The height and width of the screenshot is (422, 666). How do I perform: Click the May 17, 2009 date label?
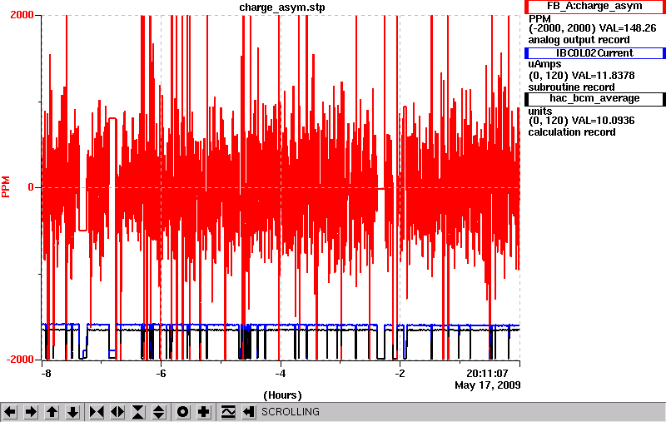pyautogui.click(x=488, y=385)
